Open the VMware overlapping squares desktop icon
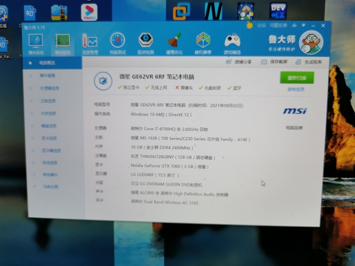355x266 pixels. point(181,11)
